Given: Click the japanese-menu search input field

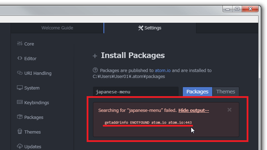Looking at the screenshot, I should (135, 92).
